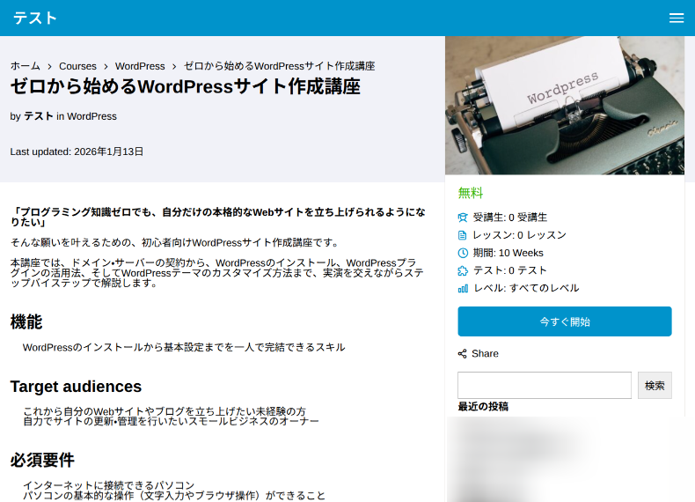Click the typewriter course thumbnail
This screenshot has width=695, height=502.
coord(564,105)
